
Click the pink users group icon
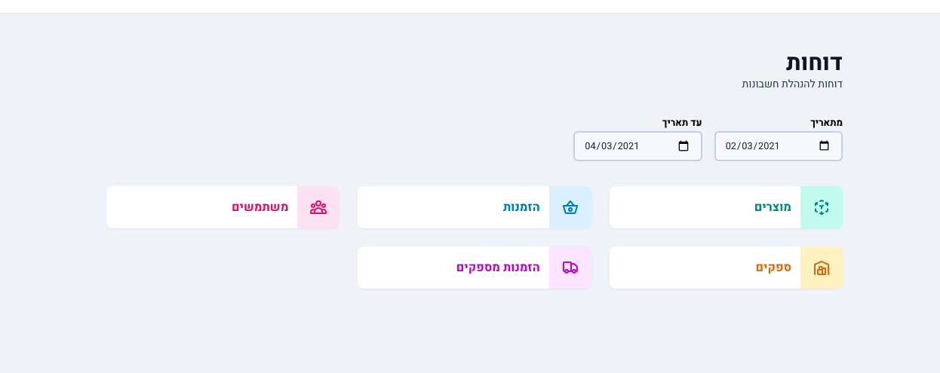(318, 207)
